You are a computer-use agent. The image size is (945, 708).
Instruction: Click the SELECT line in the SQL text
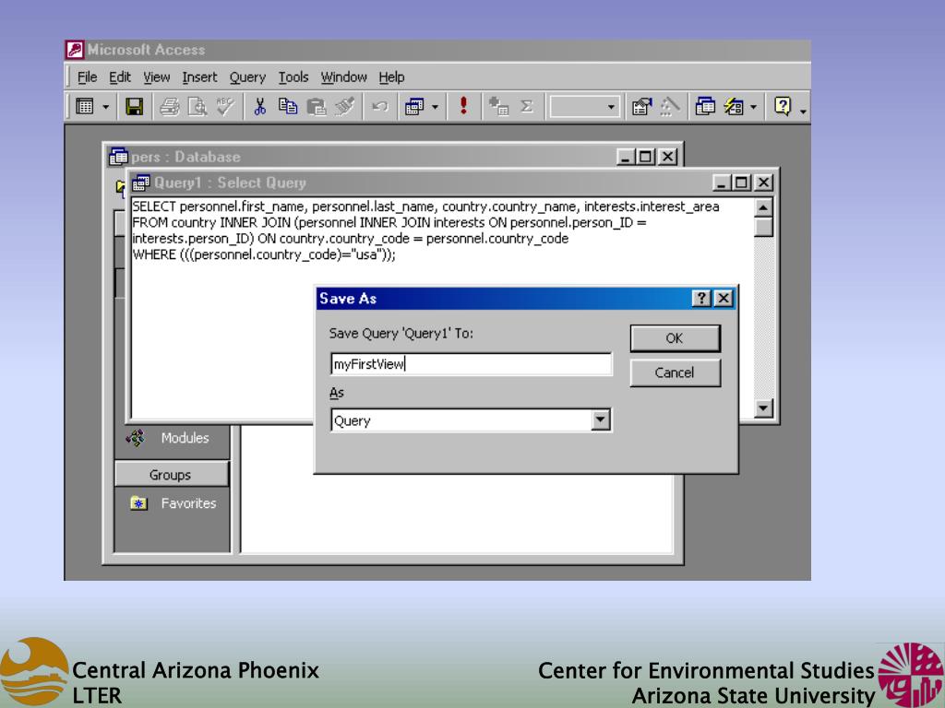pyautogui.click(x=425, y=206)
